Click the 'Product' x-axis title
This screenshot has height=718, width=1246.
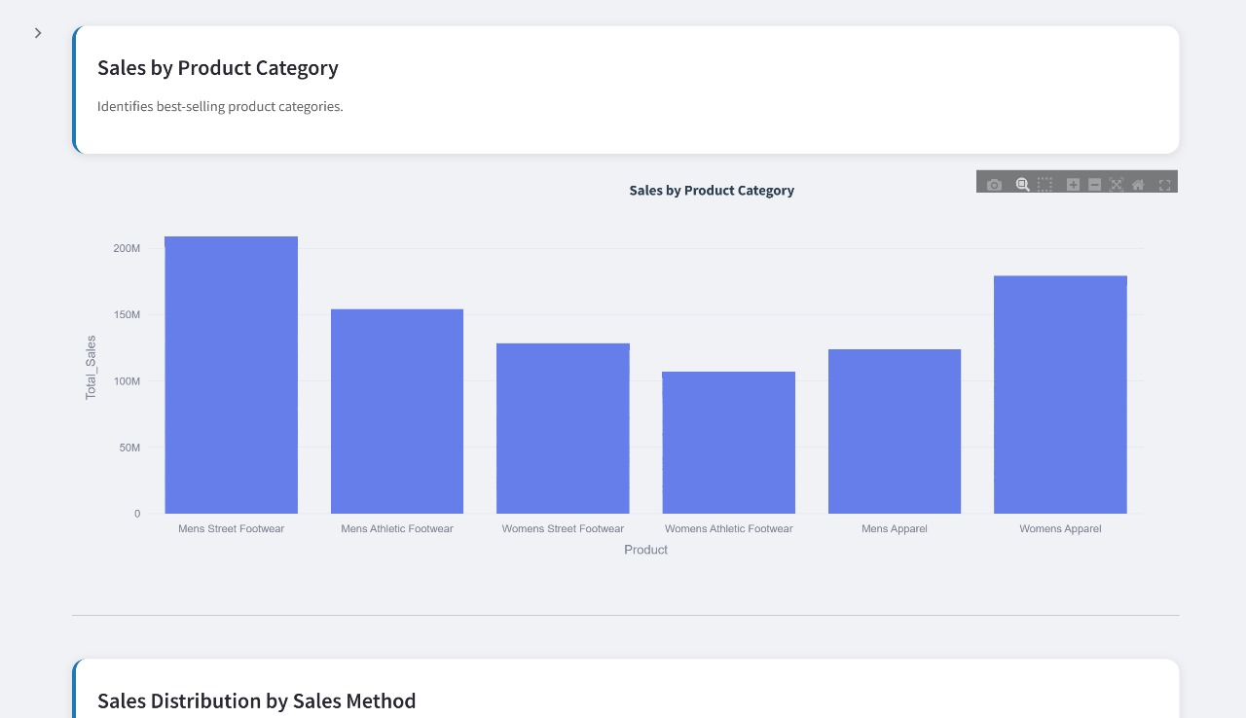pyautogui.click(x=646, y=550)
